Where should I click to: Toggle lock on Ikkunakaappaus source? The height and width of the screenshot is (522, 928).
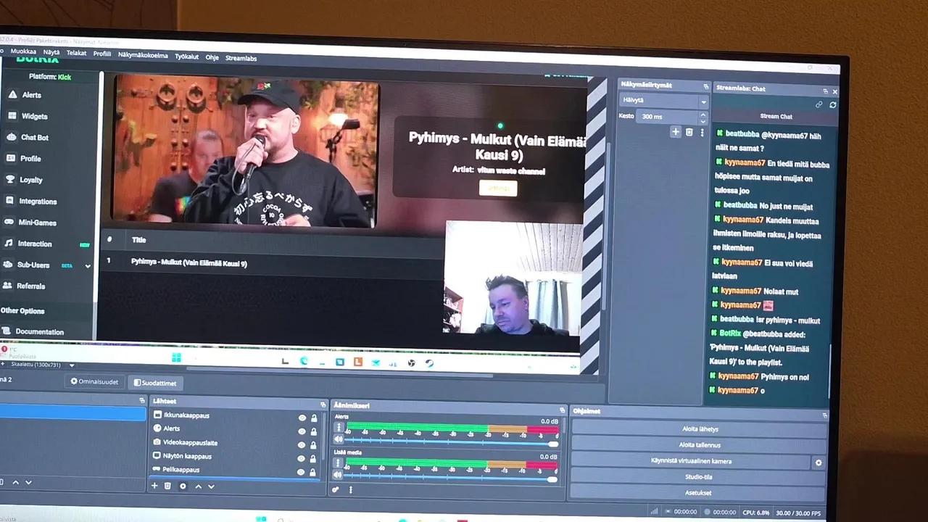(x=314, y=418)
